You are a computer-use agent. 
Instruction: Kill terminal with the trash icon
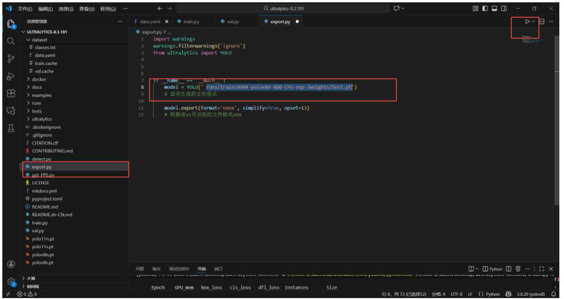(x=517, y=269)
